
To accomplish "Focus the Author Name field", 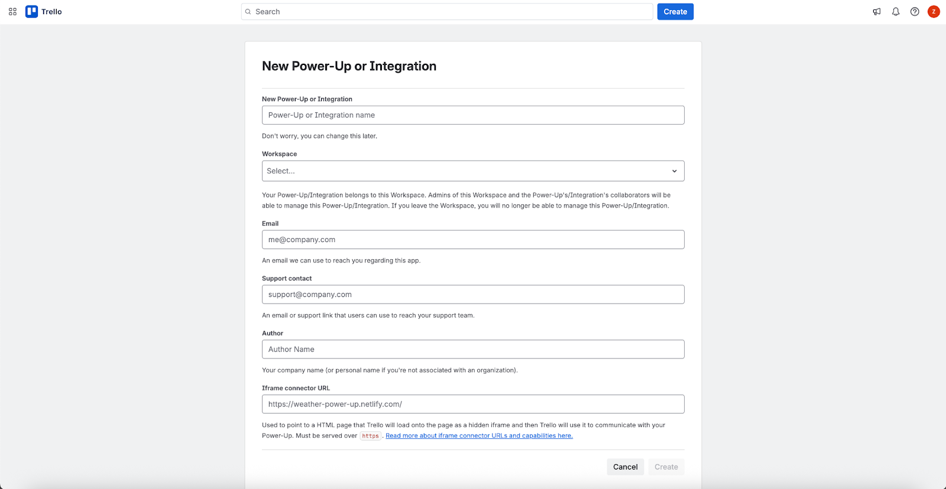I will tap(473, 350).
